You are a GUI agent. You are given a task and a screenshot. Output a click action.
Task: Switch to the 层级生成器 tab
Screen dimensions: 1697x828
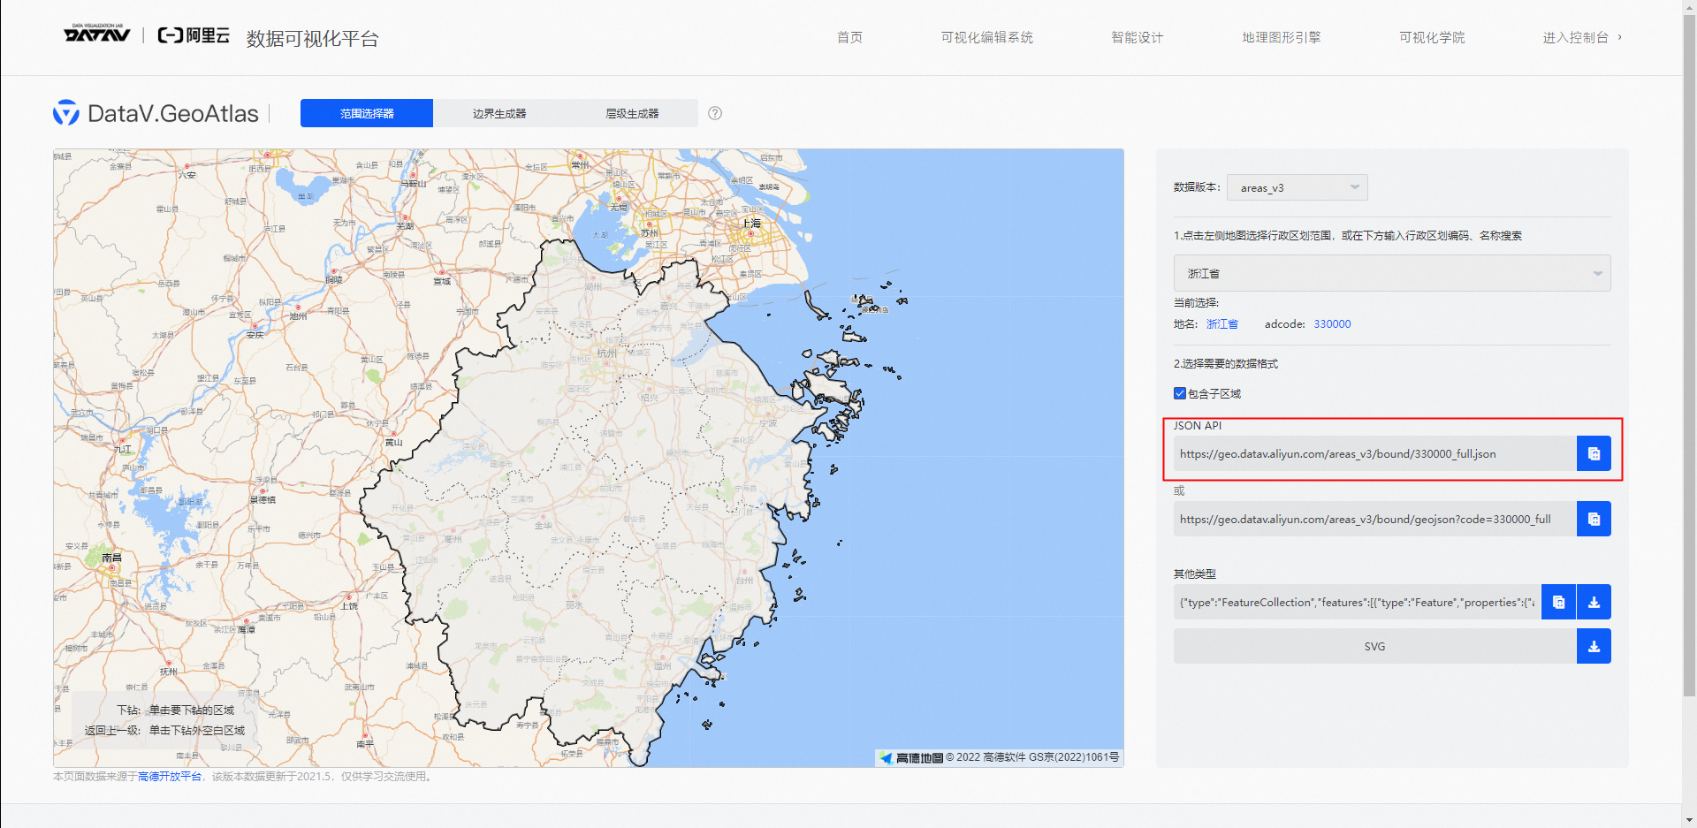(632, 113)
